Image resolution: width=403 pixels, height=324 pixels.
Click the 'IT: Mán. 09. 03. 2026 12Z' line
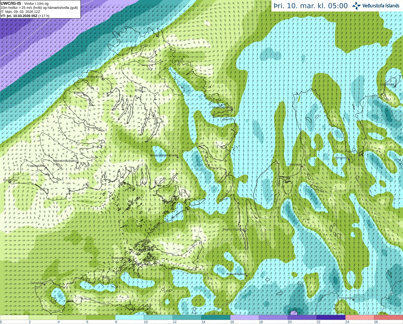point(20,12)
